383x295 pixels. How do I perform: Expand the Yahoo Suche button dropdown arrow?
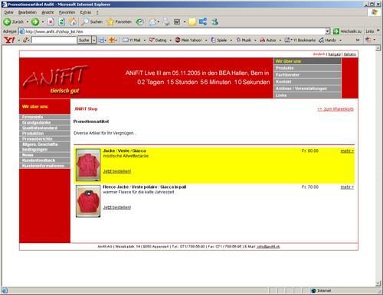click(94, 40)
